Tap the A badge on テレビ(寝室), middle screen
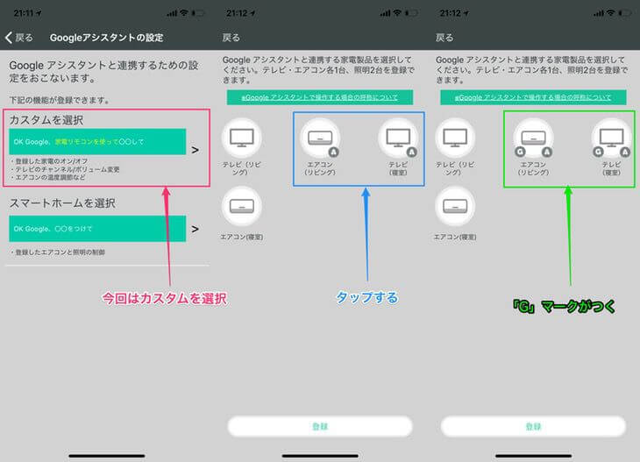640x462 pixels. coord(412,153)
